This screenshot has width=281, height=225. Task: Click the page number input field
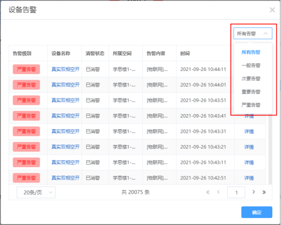(236, 193)
